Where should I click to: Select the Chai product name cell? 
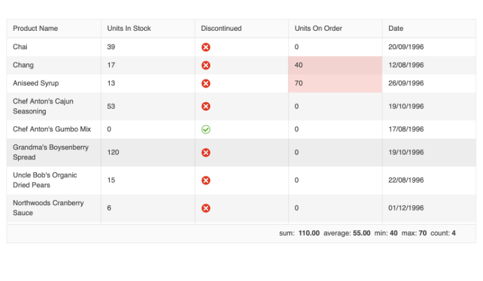[x=53, y=47]
